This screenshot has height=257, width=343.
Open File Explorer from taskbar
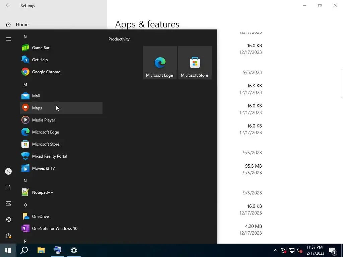pos(41,250)
